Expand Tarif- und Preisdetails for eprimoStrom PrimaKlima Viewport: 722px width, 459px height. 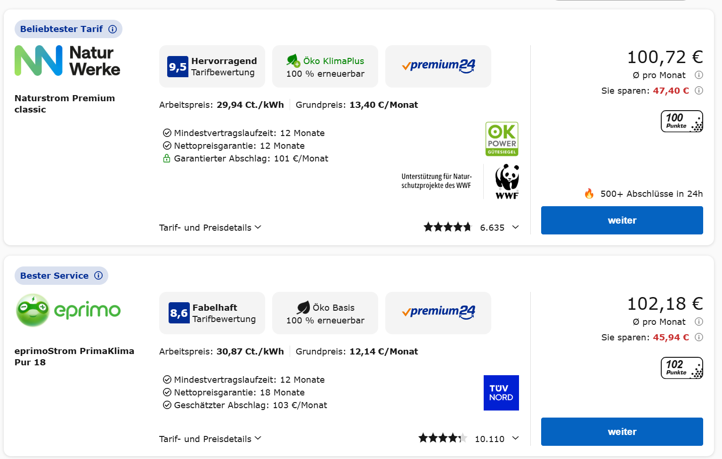210,439
